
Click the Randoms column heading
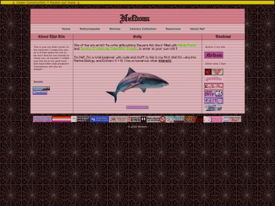223,37
